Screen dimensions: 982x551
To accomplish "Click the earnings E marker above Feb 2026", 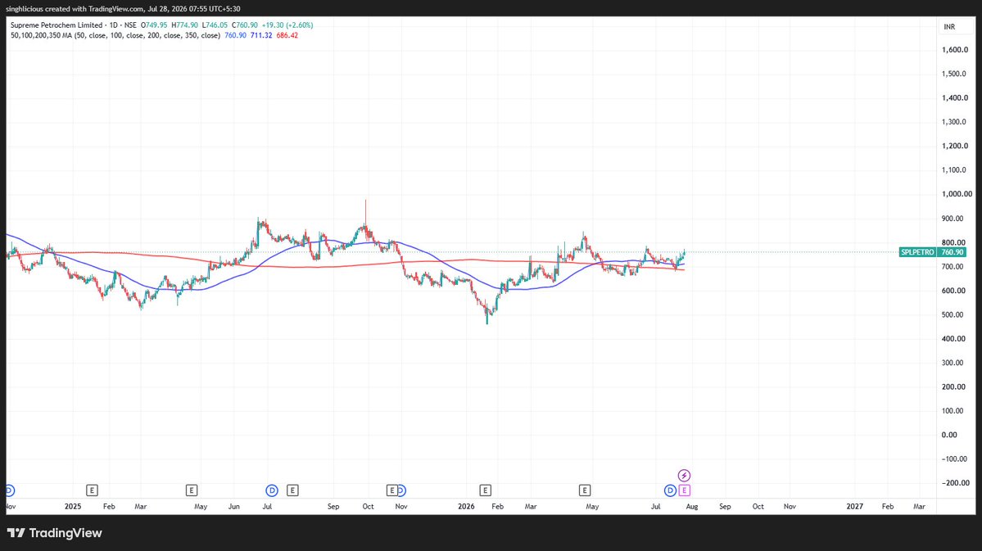I will (x=486, y=490).
